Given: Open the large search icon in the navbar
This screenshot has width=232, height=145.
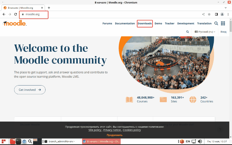Looking at the screenshot, I should [216, 23].
